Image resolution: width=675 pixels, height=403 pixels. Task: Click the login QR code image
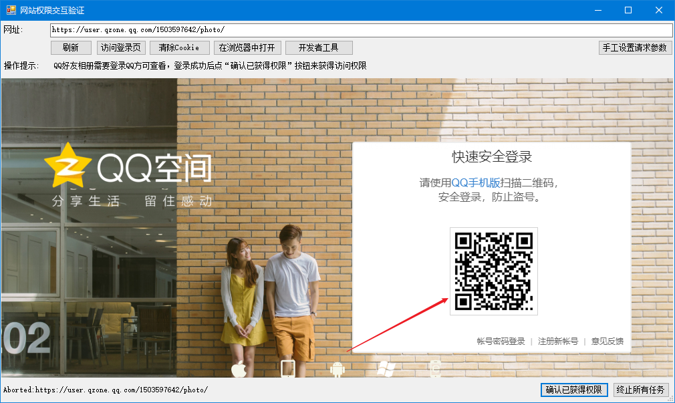[494, 271]
